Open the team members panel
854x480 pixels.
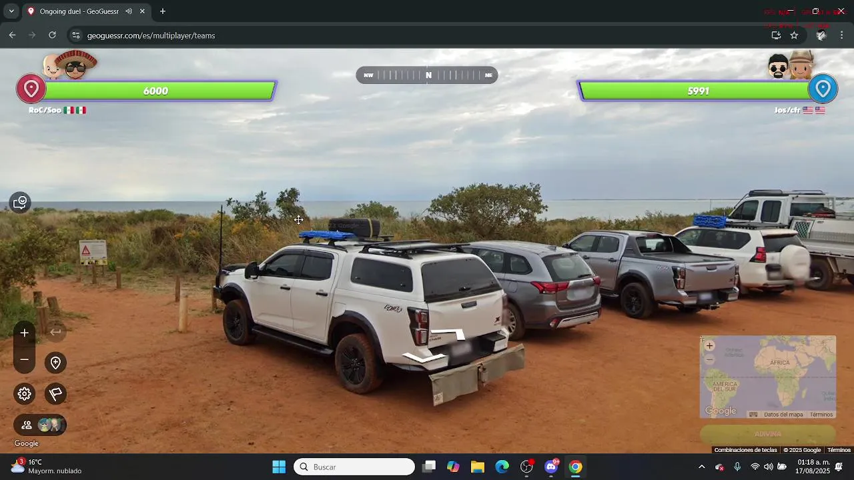pyautogui.click(x=40, y=425)
